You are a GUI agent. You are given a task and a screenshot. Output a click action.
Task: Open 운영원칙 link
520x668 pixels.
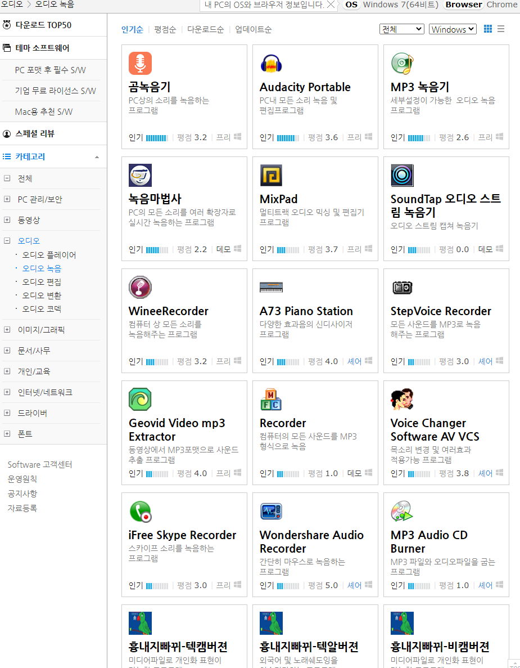pyautogui.click(x=22, y=479)
